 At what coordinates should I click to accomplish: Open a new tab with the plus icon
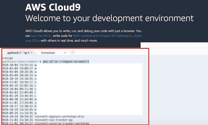(73, 52)
